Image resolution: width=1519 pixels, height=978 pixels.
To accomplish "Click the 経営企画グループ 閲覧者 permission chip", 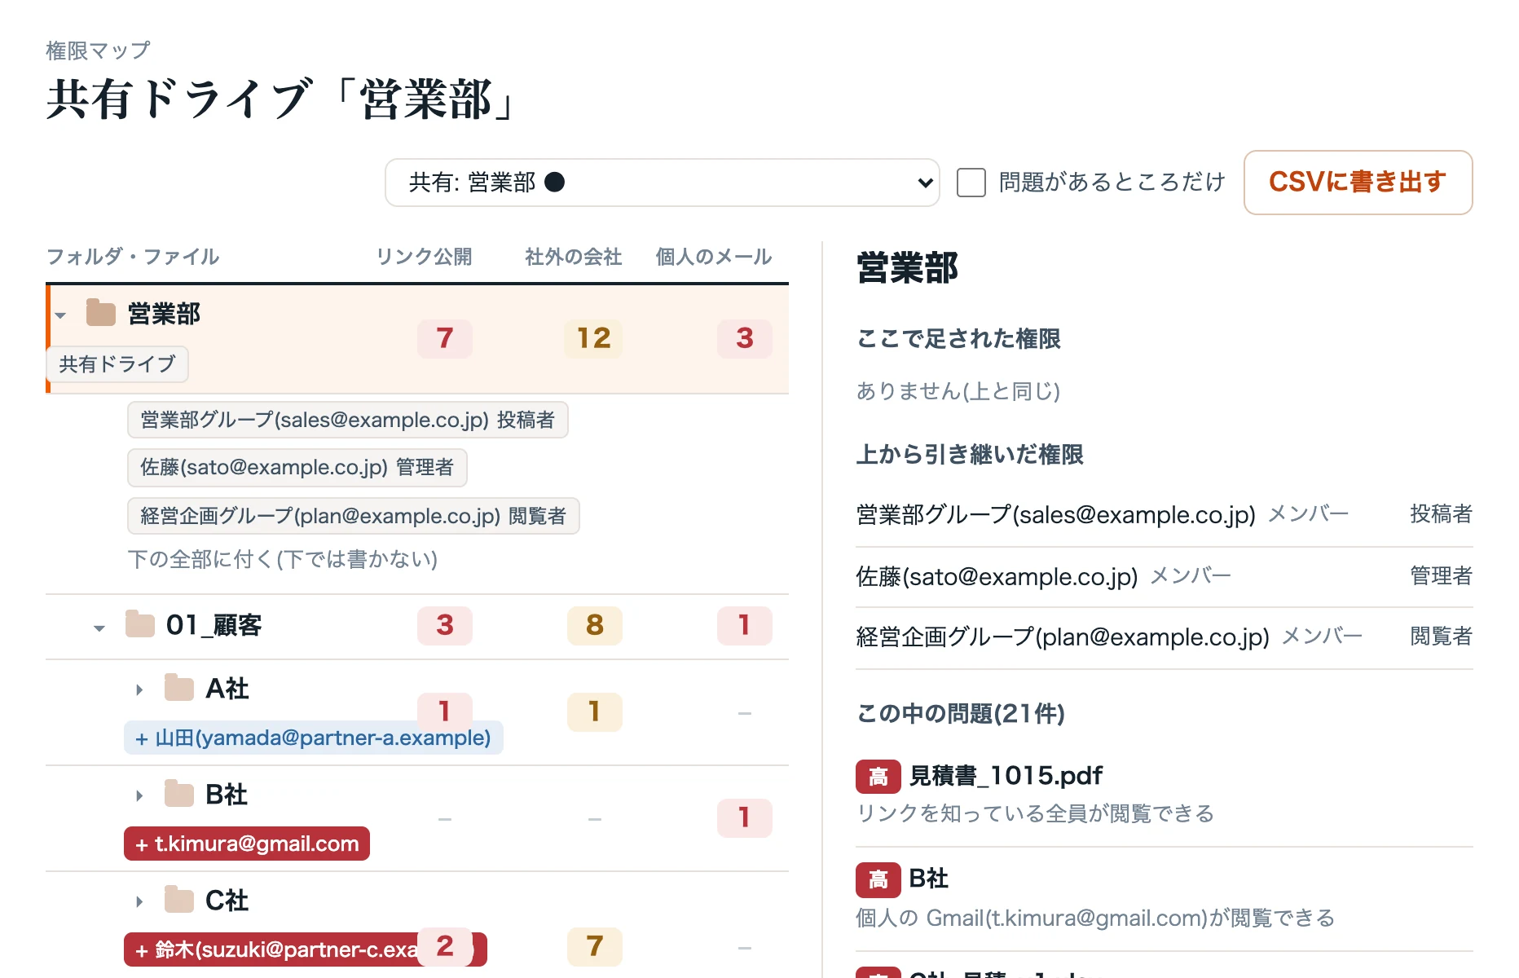I will coord(353,516).
